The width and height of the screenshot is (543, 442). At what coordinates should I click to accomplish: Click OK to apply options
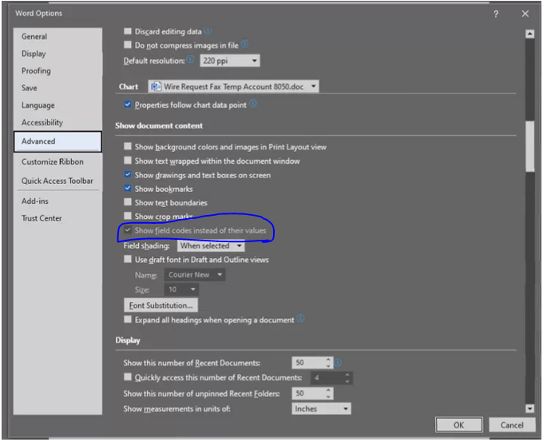(x=459, y=425)
